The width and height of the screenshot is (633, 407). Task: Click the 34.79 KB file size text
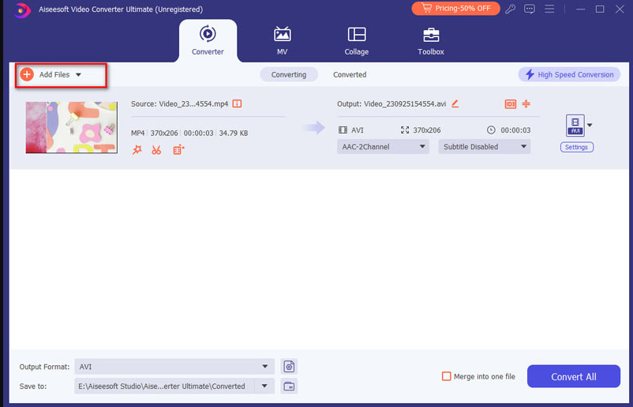pos(234,133)
